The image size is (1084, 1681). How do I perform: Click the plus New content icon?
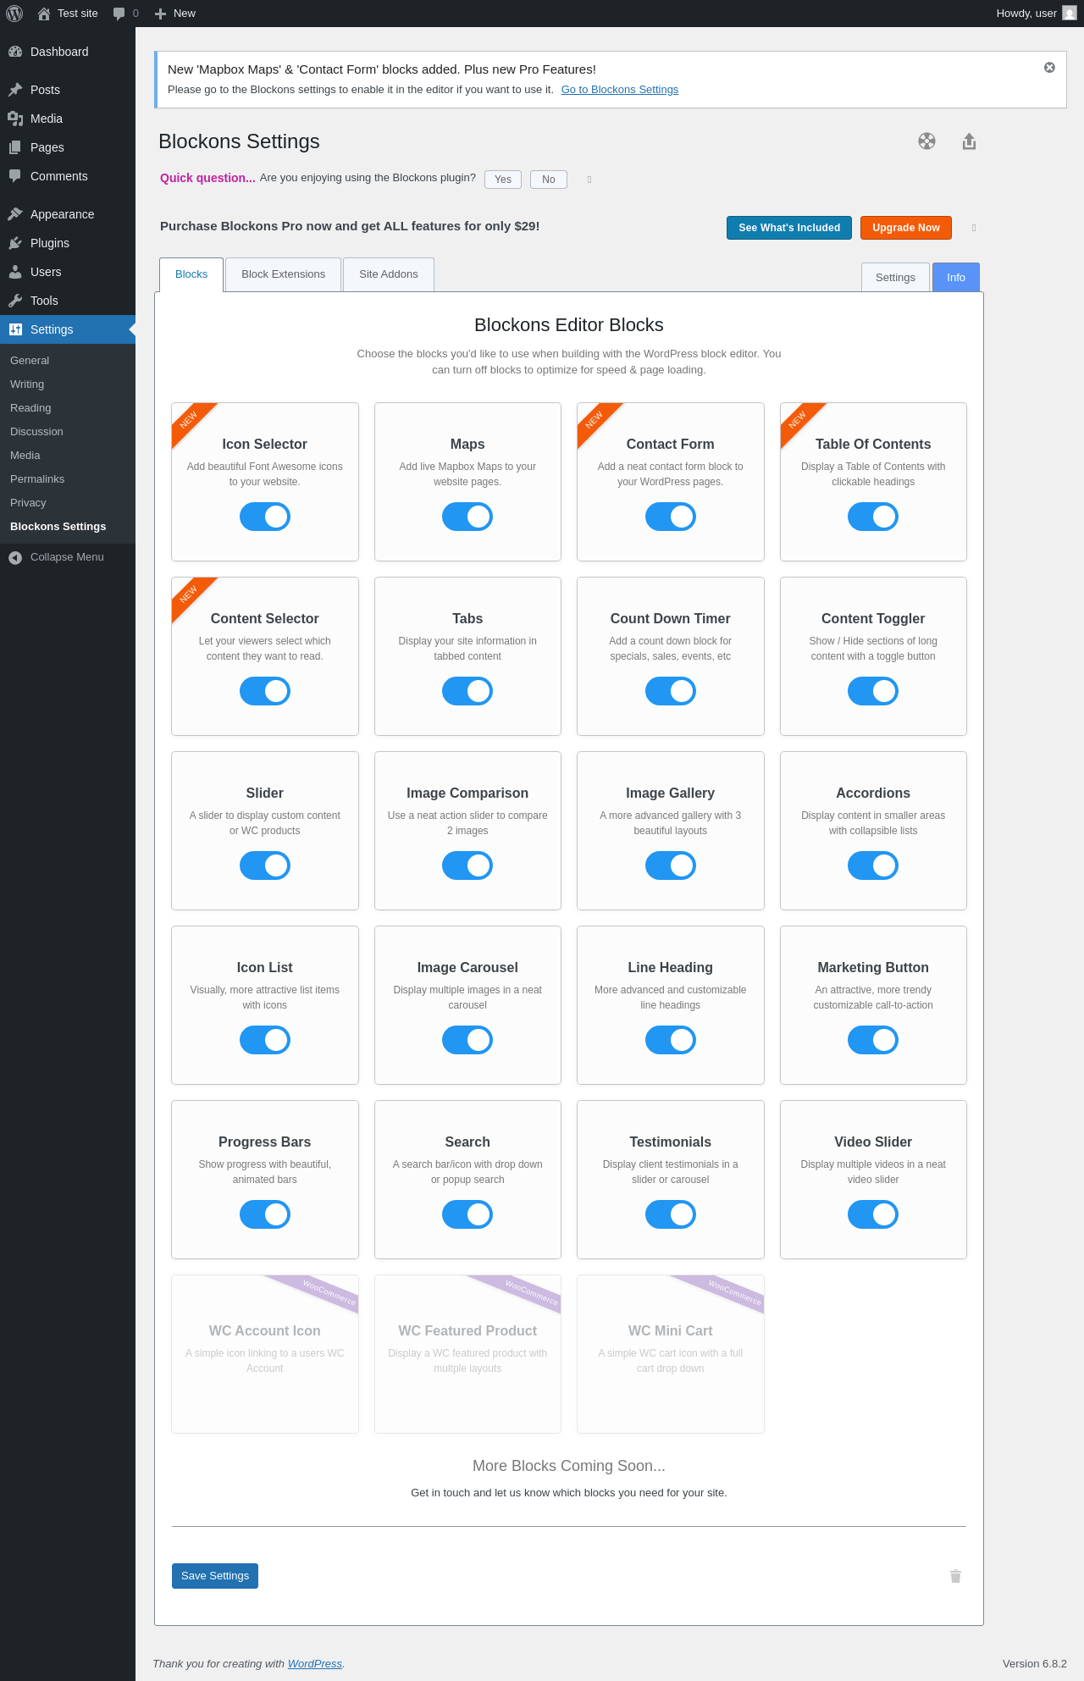point(161,14)
